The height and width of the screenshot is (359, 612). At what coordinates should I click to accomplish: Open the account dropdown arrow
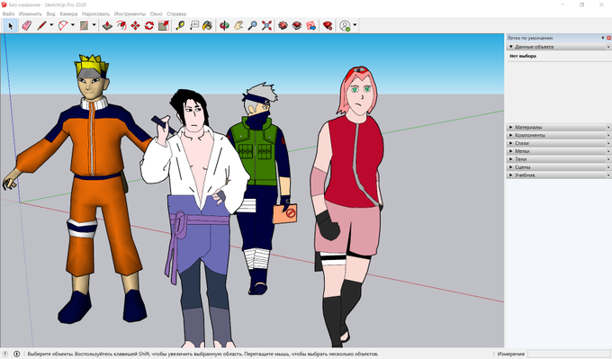355,25
